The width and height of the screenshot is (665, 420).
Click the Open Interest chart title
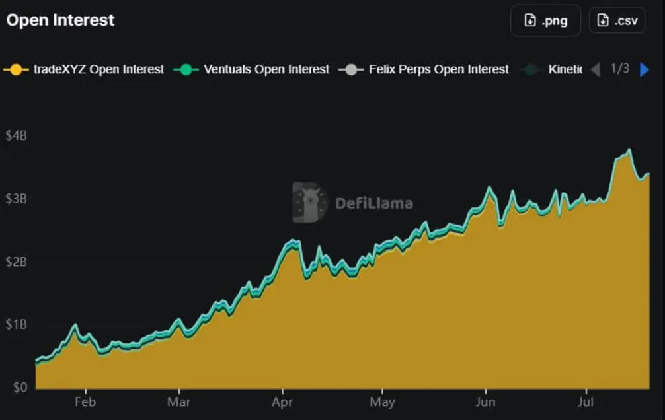(x=60, y=20)
